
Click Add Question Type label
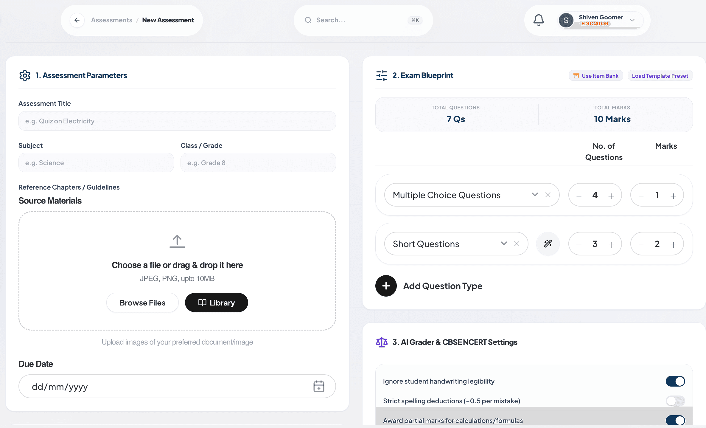(443, 286)
